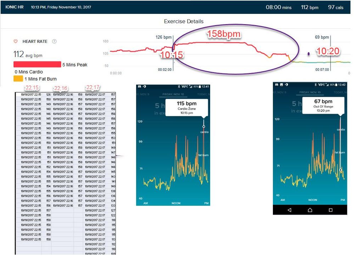Viewport: 354px width, 274px height.
Task: Click the Exercise Details heading
Action: click(x=184, y=21)
